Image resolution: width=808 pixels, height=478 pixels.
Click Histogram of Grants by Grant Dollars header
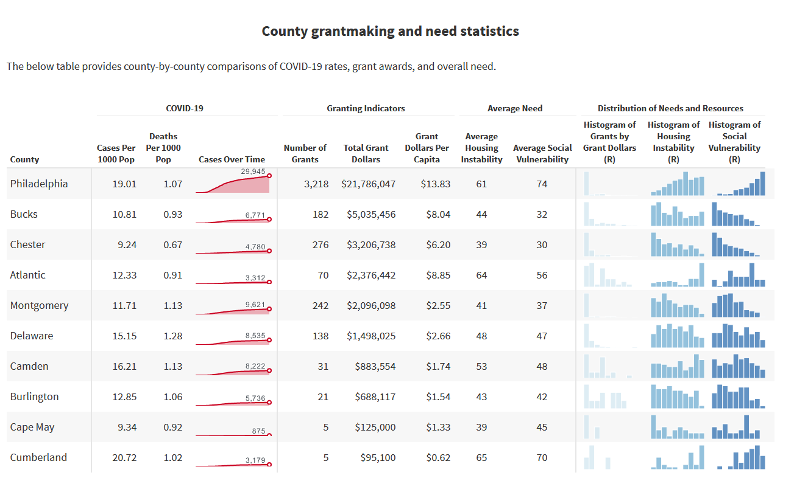click(609, 142)
